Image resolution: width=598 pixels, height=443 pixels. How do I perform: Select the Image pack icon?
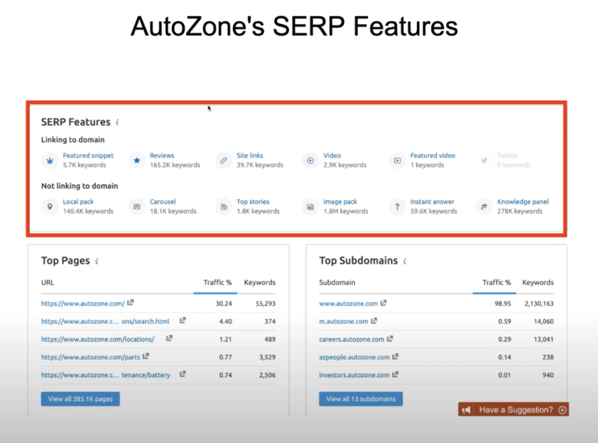[310, 206]
